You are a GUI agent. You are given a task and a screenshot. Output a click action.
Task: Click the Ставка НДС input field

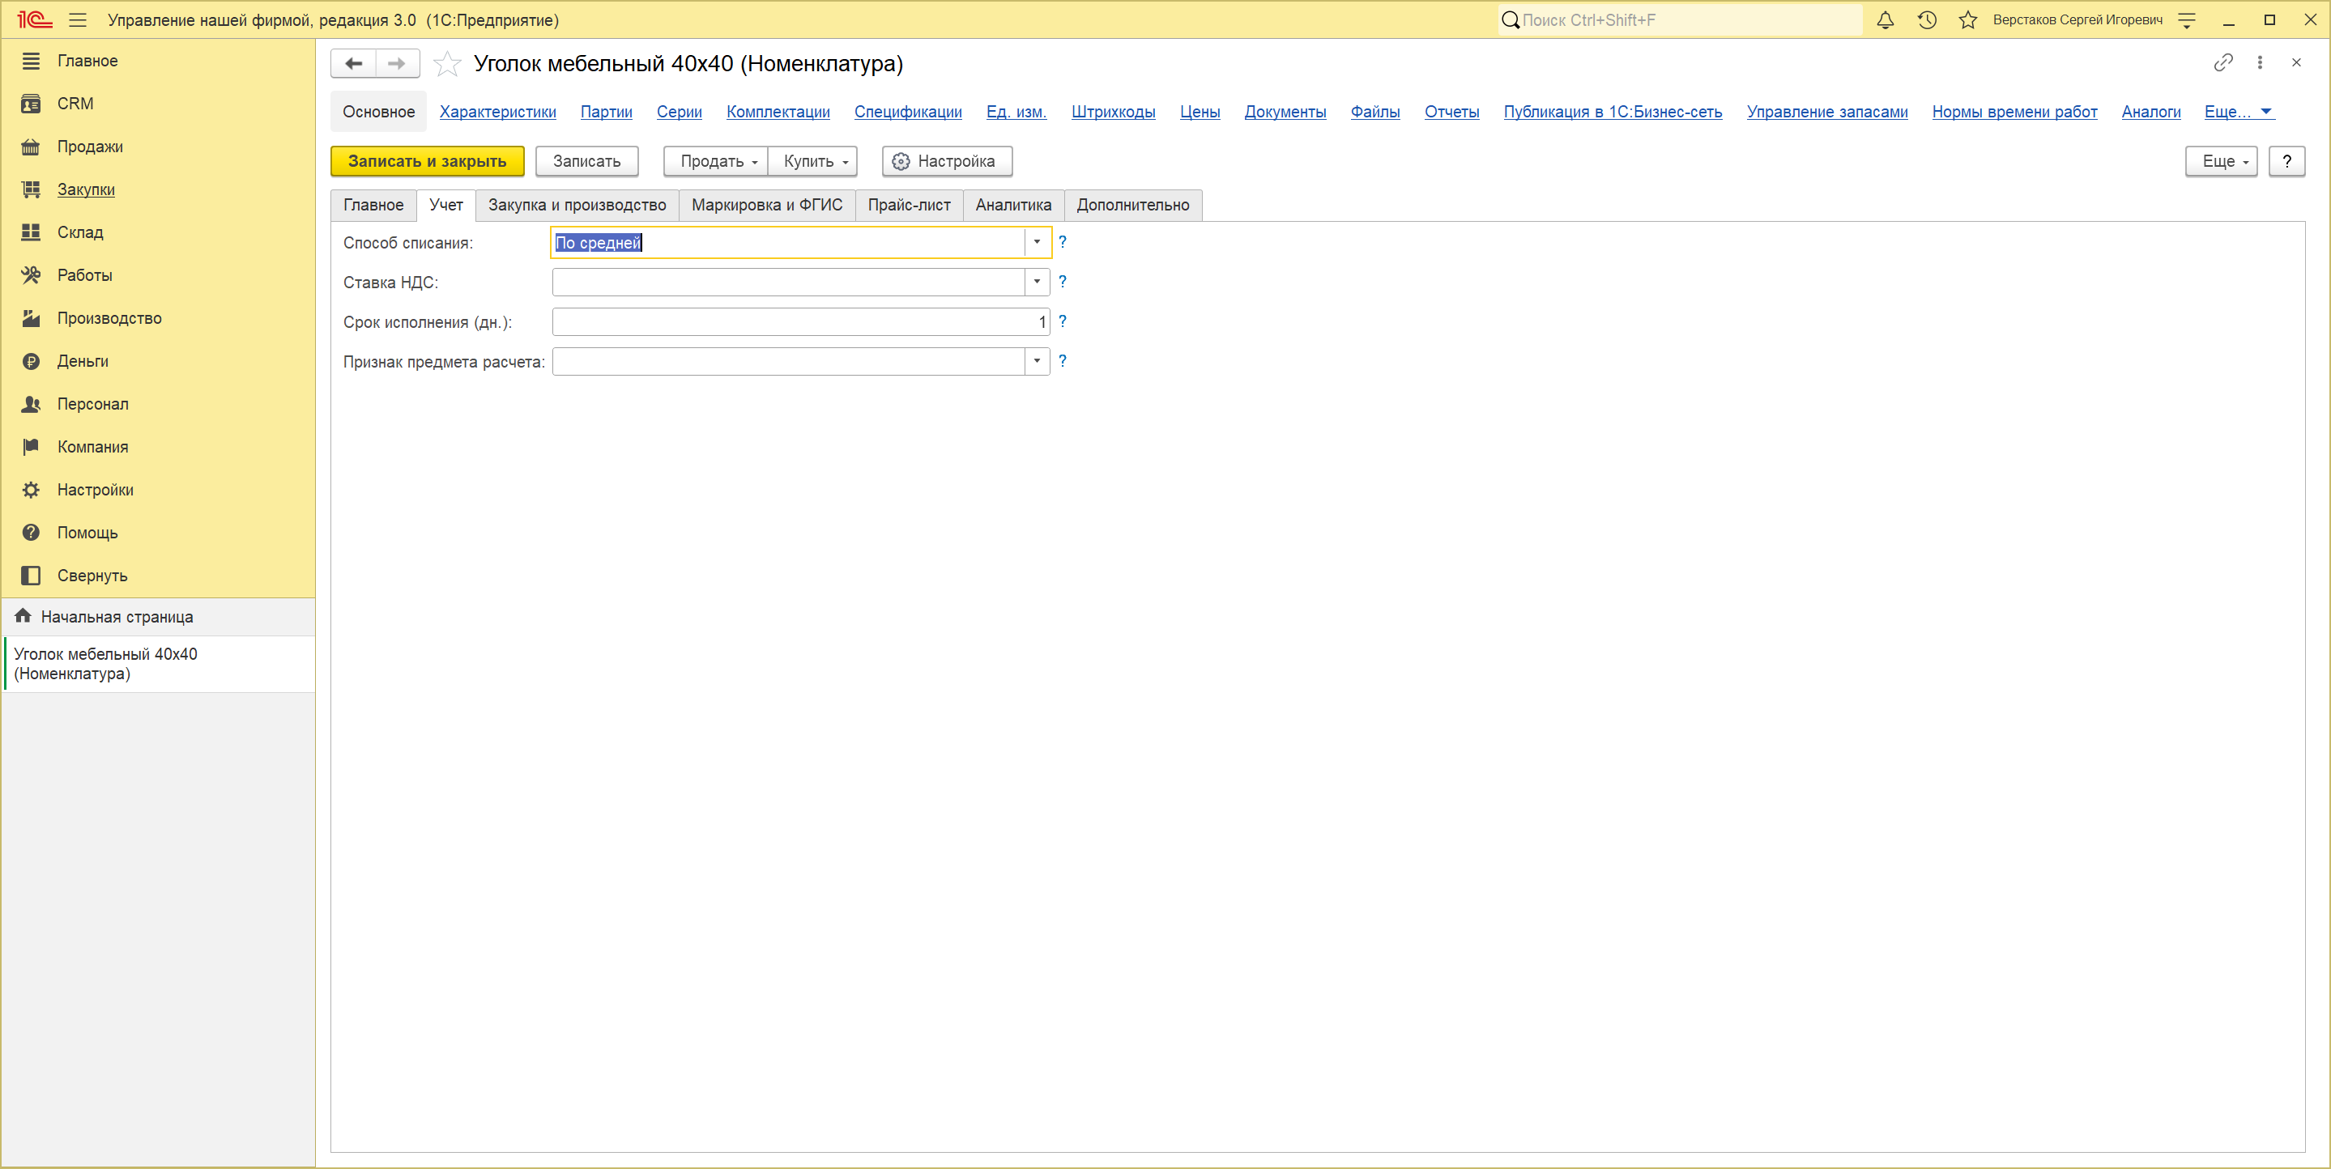coord(789,283)
